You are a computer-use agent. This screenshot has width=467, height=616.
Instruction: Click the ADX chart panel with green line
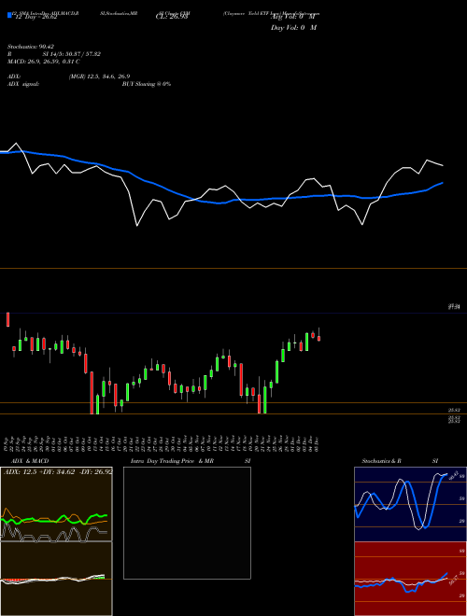pyautogui.click(x=56, y=504)
